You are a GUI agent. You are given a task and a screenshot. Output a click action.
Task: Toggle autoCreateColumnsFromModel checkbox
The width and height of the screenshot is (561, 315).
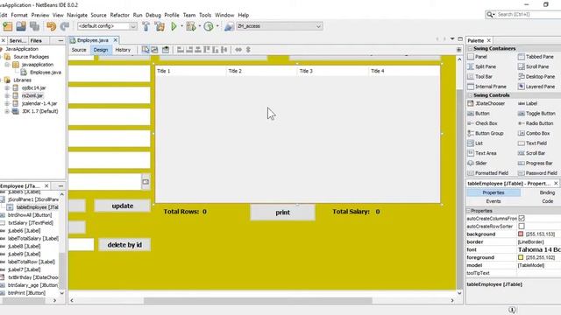point(522,218)
